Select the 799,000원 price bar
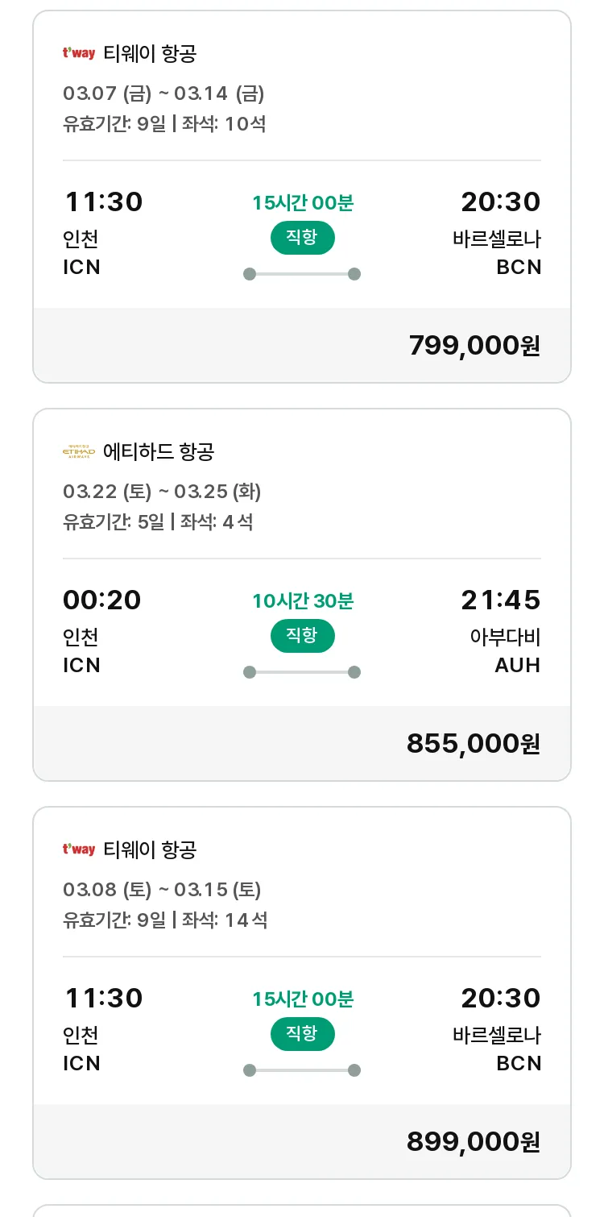Viewport: 604px width, 1217px height. (x=302, y=345)
